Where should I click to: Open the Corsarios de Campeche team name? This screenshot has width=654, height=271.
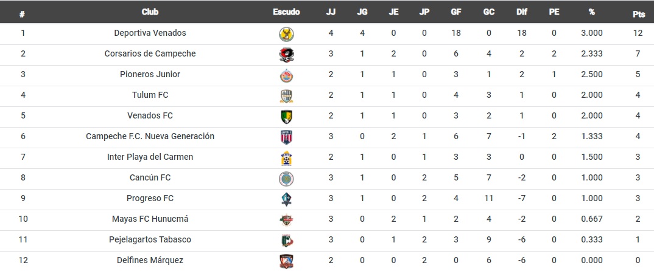(x=150, y=53)
